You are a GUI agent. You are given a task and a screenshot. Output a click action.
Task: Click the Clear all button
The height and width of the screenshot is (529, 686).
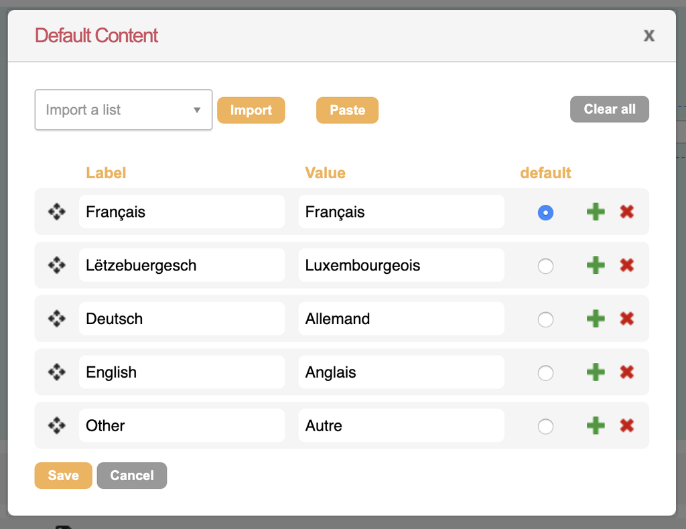(610, 109)
